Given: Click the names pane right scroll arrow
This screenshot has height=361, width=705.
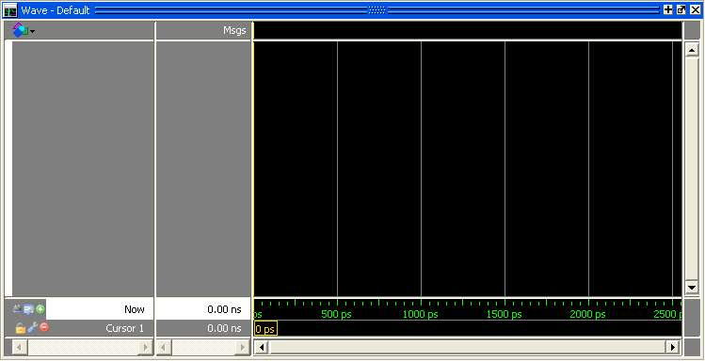Looking at the screenshot, I should click(145, 347).
